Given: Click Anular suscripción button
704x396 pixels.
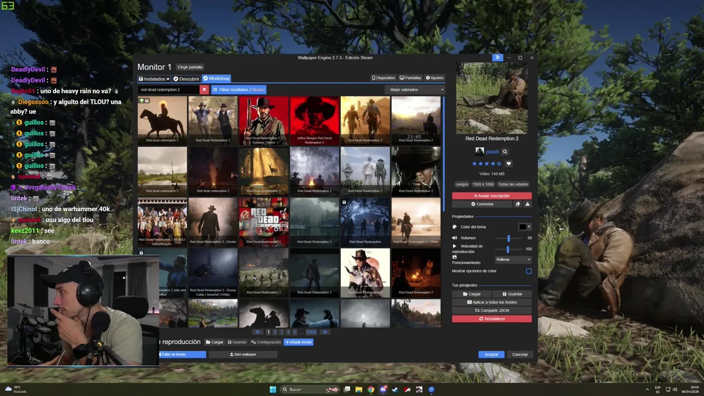Looking at the screenshot, I should point(492,196).
